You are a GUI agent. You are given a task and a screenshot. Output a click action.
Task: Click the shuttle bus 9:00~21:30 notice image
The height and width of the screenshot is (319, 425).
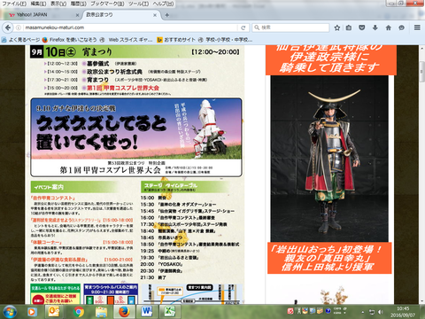(111, 294)
